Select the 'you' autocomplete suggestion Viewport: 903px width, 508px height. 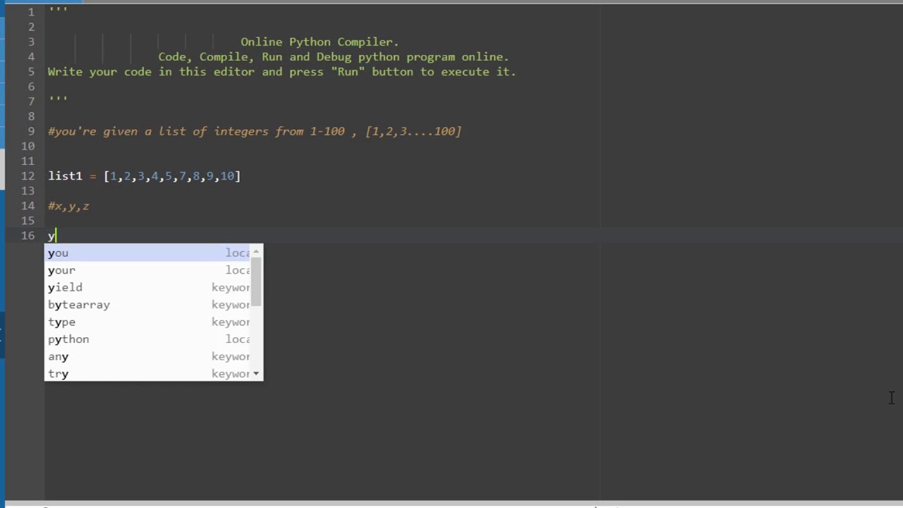coord(148,253)
